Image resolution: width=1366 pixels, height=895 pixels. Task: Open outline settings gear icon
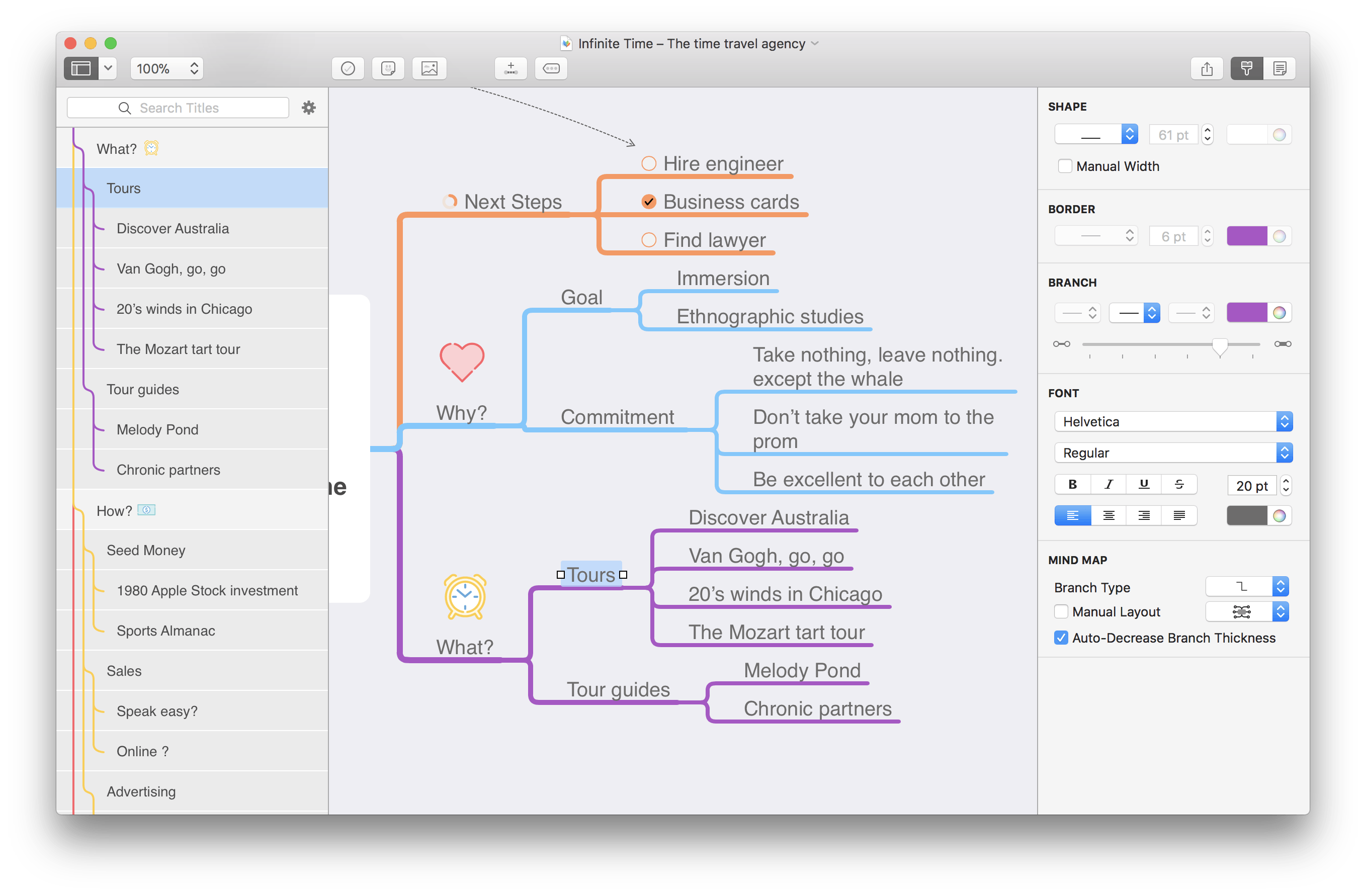309,108
